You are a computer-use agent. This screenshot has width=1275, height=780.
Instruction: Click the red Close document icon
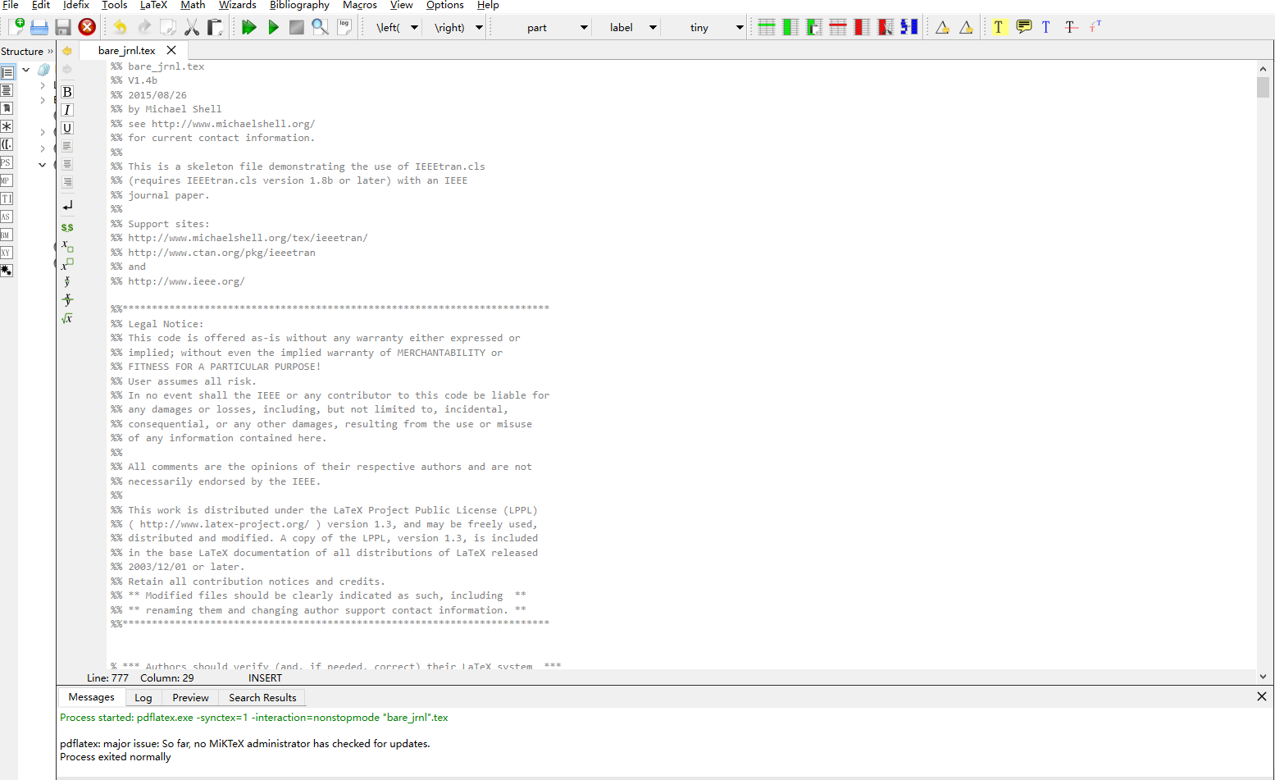point(87,27)
